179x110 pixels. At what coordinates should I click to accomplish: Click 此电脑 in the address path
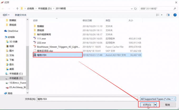click(x=31, y=8)
